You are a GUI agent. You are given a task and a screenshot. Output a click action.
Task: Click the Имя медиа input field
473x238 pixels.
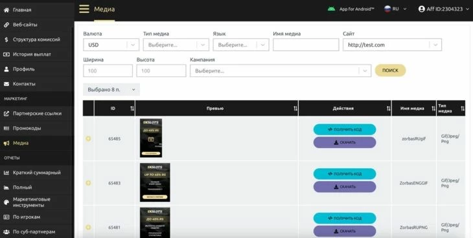click(x=306, y=45)
